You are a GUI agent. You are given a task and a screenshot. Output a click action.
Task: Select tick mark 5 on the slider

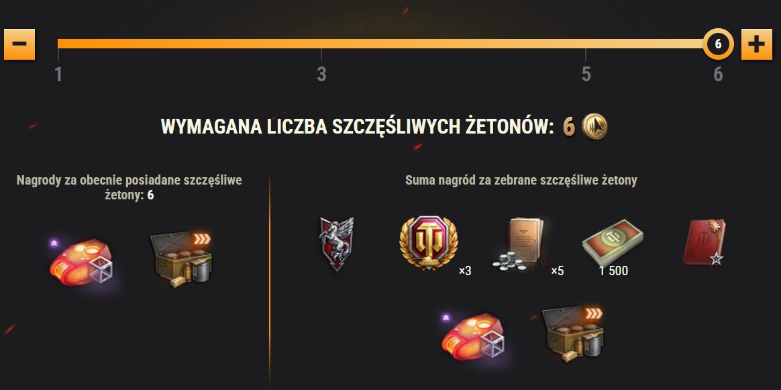tap(586, 75)
